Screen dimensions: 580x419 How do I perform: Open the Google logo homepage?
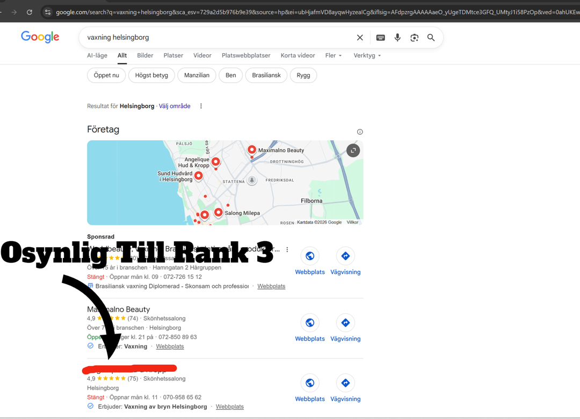[x=40, y=37]
